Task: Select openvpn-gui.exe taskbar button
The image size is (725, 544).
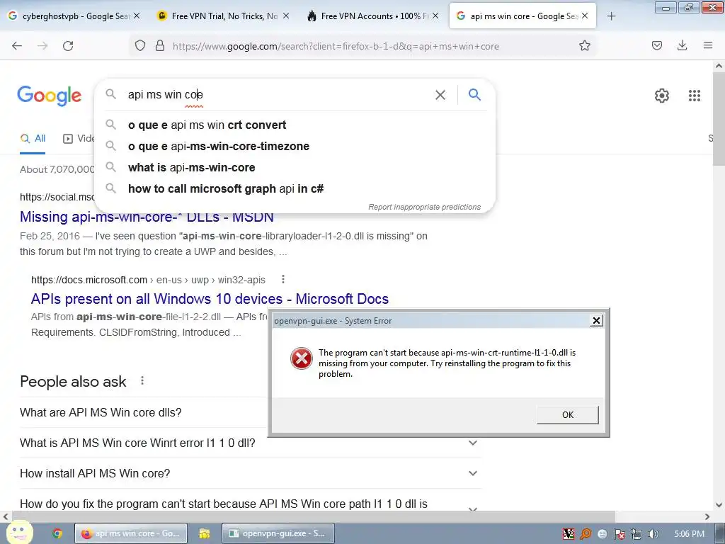Action: 278,533
